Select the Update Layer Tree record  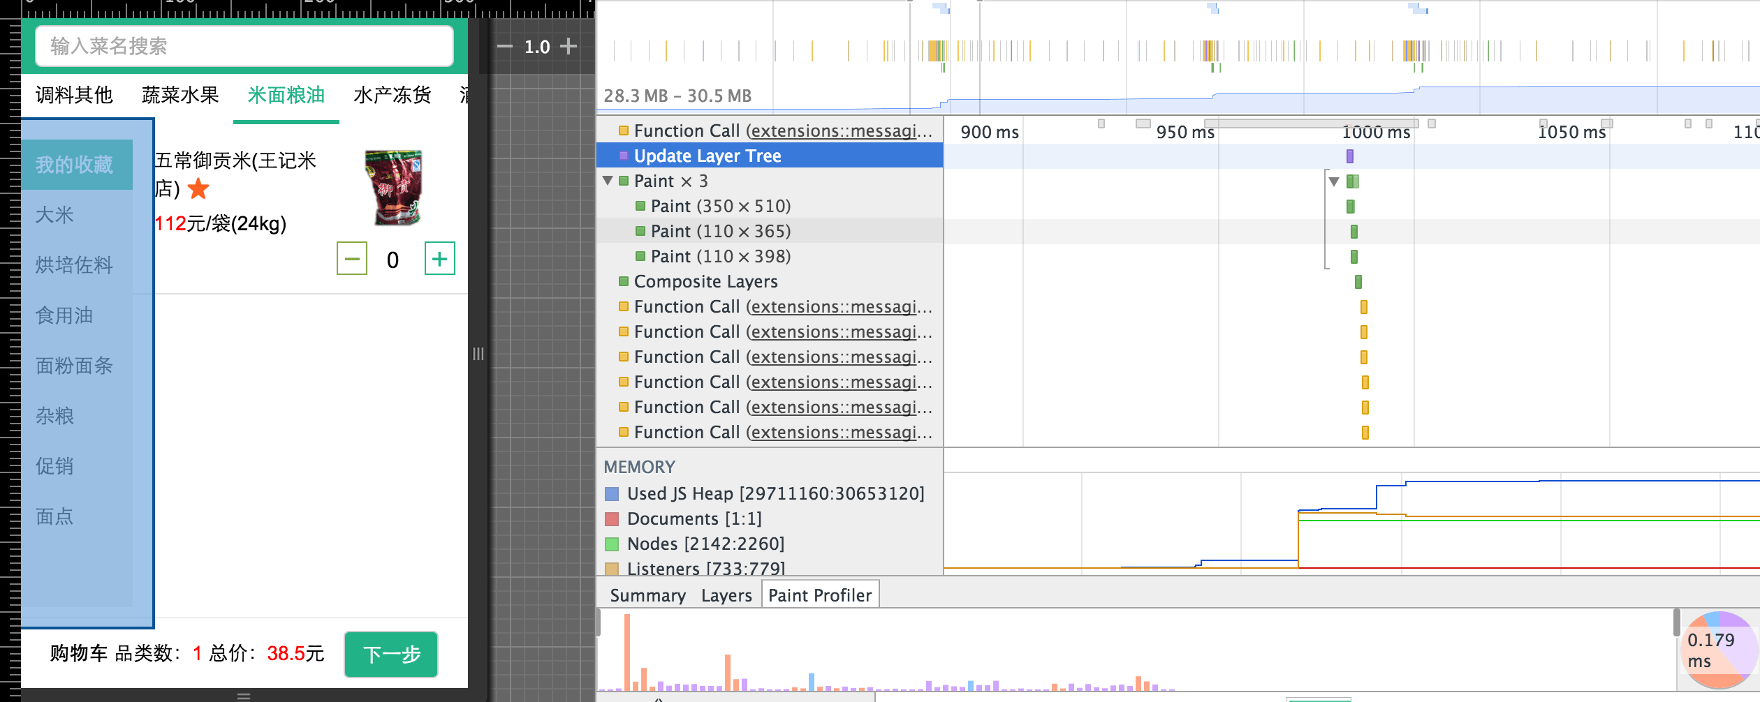click(x=707, y=156)
